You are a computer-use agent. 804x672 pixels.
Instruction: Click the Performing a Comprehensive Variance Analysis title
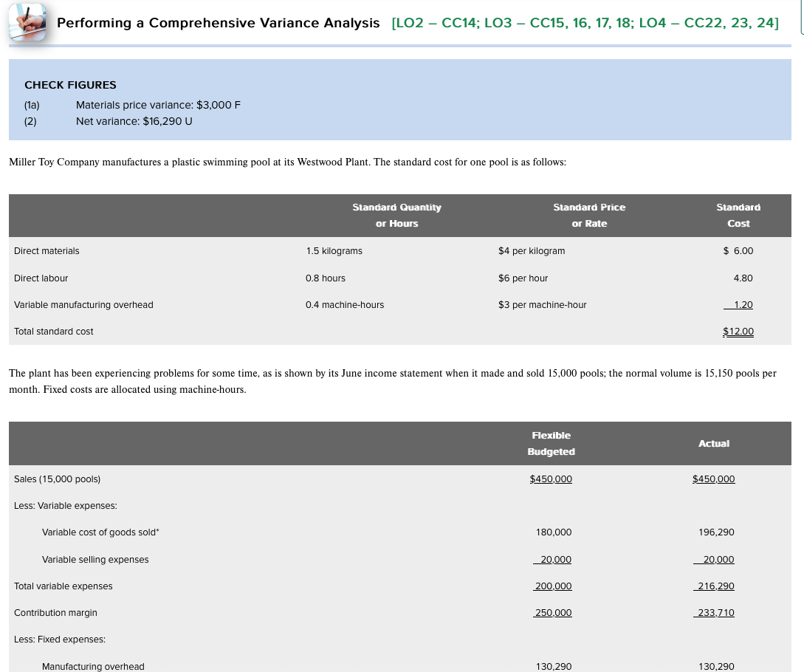click(218, 23)
